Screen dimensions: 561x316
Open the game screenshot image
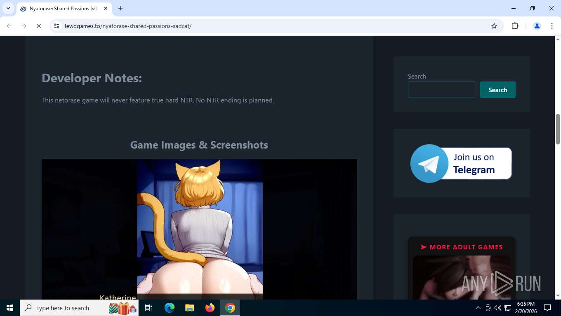tap(199, 229)
